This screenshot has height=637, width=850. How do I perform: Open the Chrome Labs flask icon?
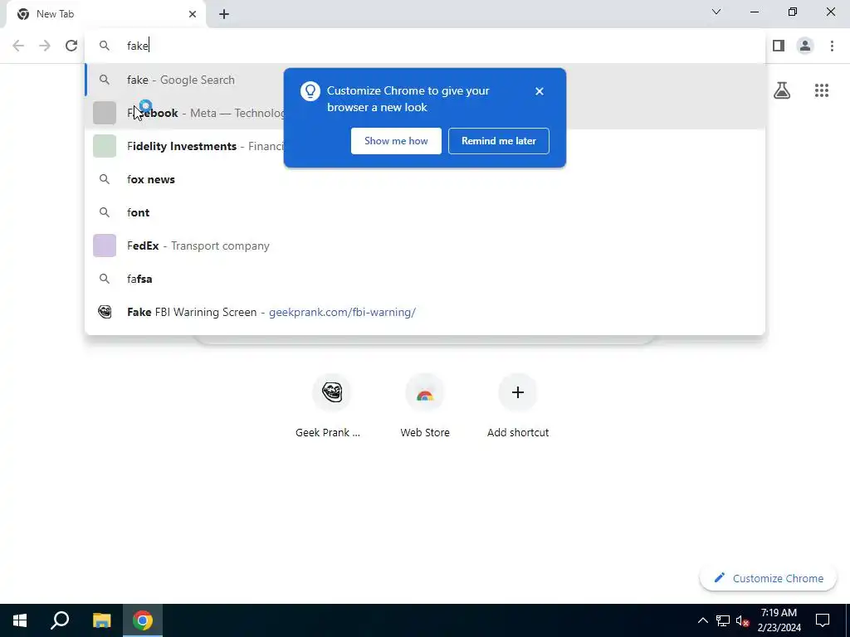[x=782, y=90]
